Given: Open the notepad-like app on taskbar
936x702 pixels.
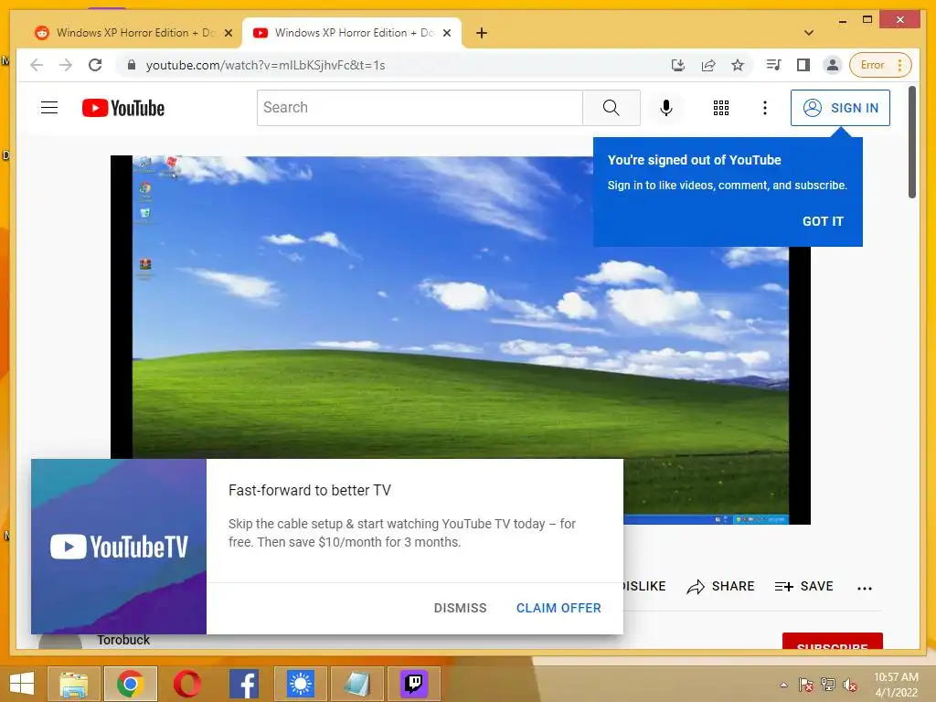Looking at the screenshot, I should tap(357, 684).
